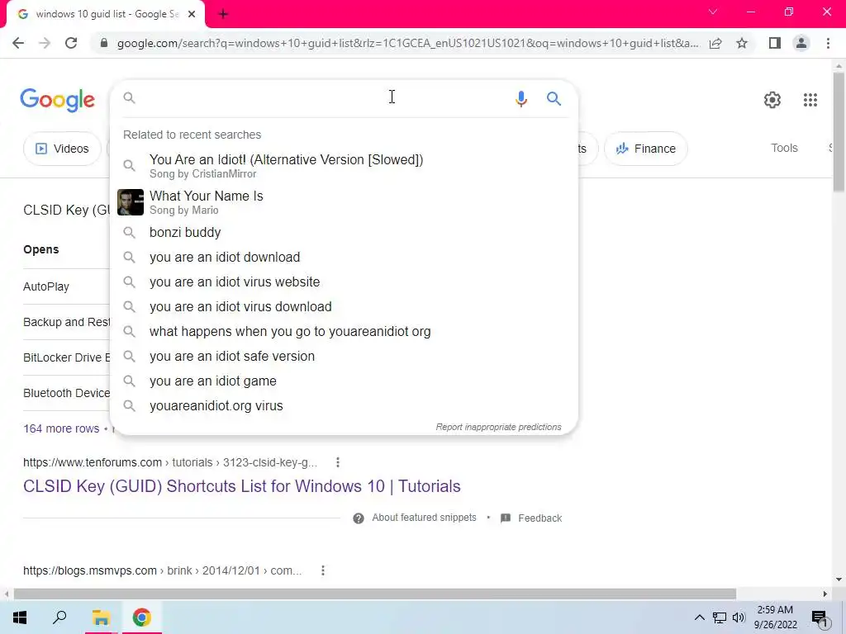846x634 pixels.
Task: Open network status in the tray
Action: [x=720, y=617]
